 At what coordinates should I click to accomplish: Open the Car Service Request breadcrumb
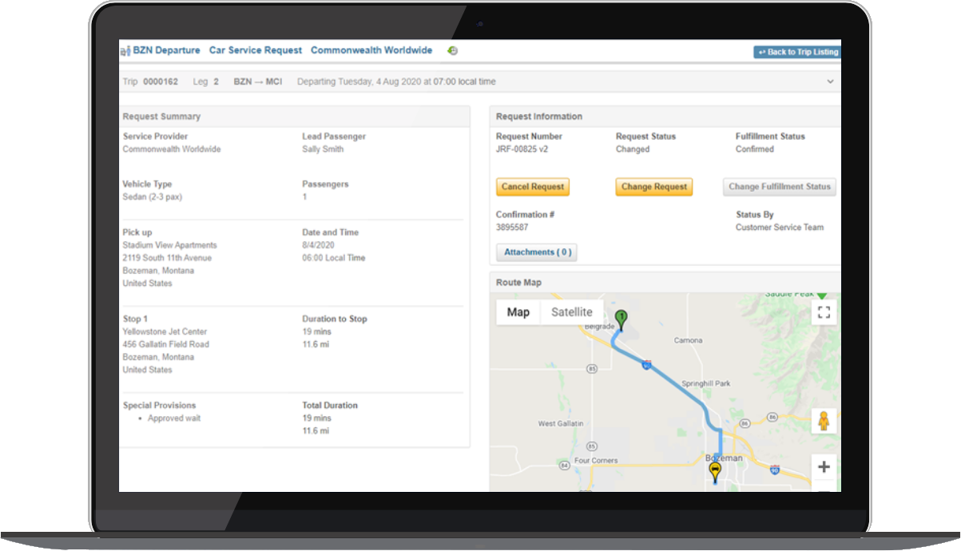[x=256, y=50]
